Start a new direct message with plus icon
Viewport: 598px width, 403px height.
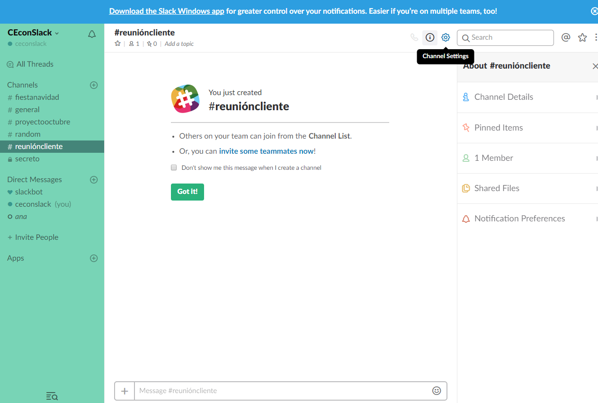tap(94, 180)
